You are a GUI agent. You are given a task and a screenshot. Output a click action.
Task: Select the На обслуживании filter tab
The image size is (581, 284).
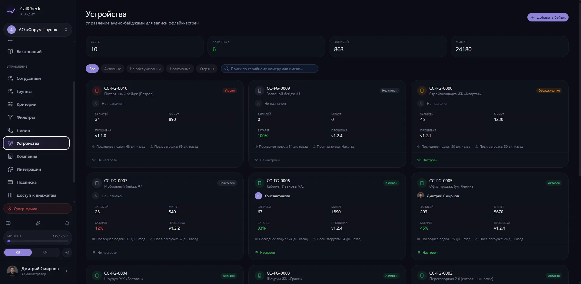pyautogui.click(x=145, y=69)
